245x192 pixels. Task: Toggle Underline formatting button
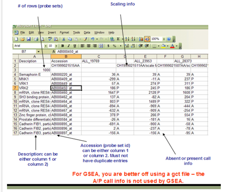pyautogui.click(x=75, y=46)
